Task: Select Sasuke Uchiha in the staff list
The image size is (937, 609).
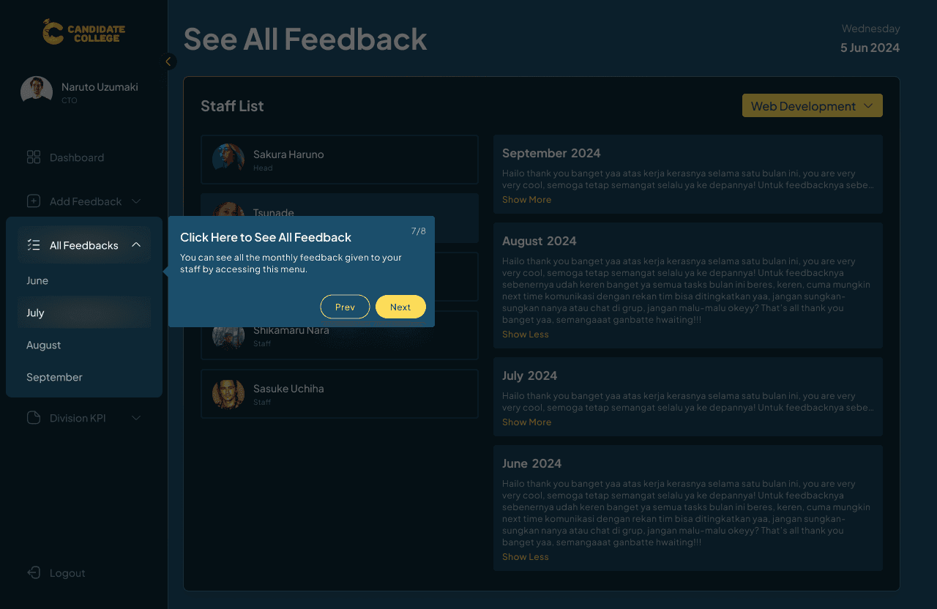Action: [x=340, y=394]
